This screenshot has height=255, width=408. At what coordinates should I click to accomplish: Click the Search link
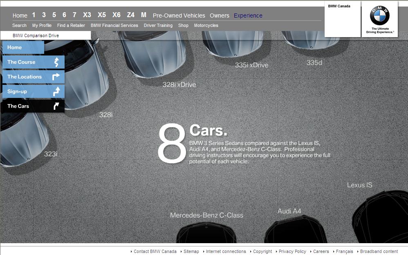(19, 25)
